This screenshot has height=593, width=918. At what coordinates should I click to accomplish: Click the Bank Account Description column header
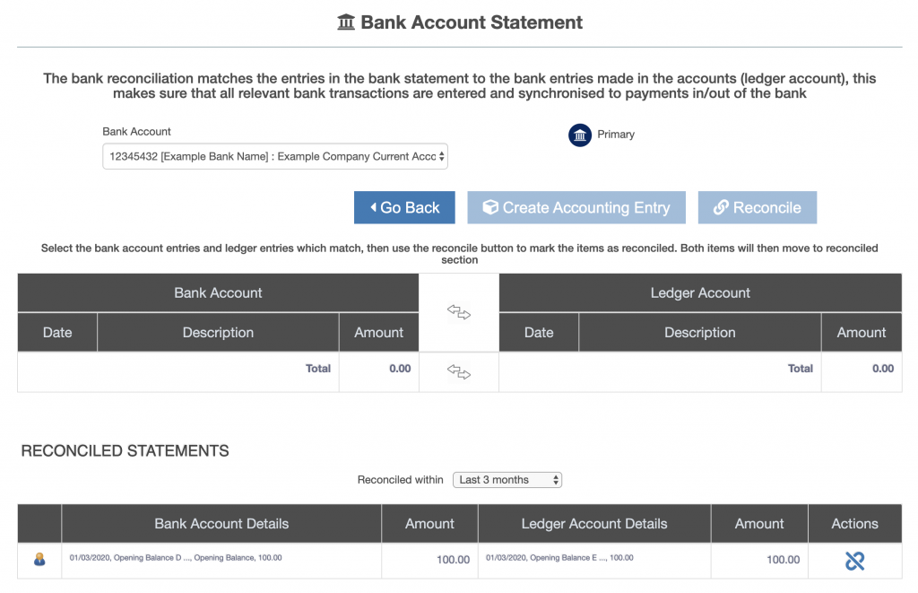218,332
